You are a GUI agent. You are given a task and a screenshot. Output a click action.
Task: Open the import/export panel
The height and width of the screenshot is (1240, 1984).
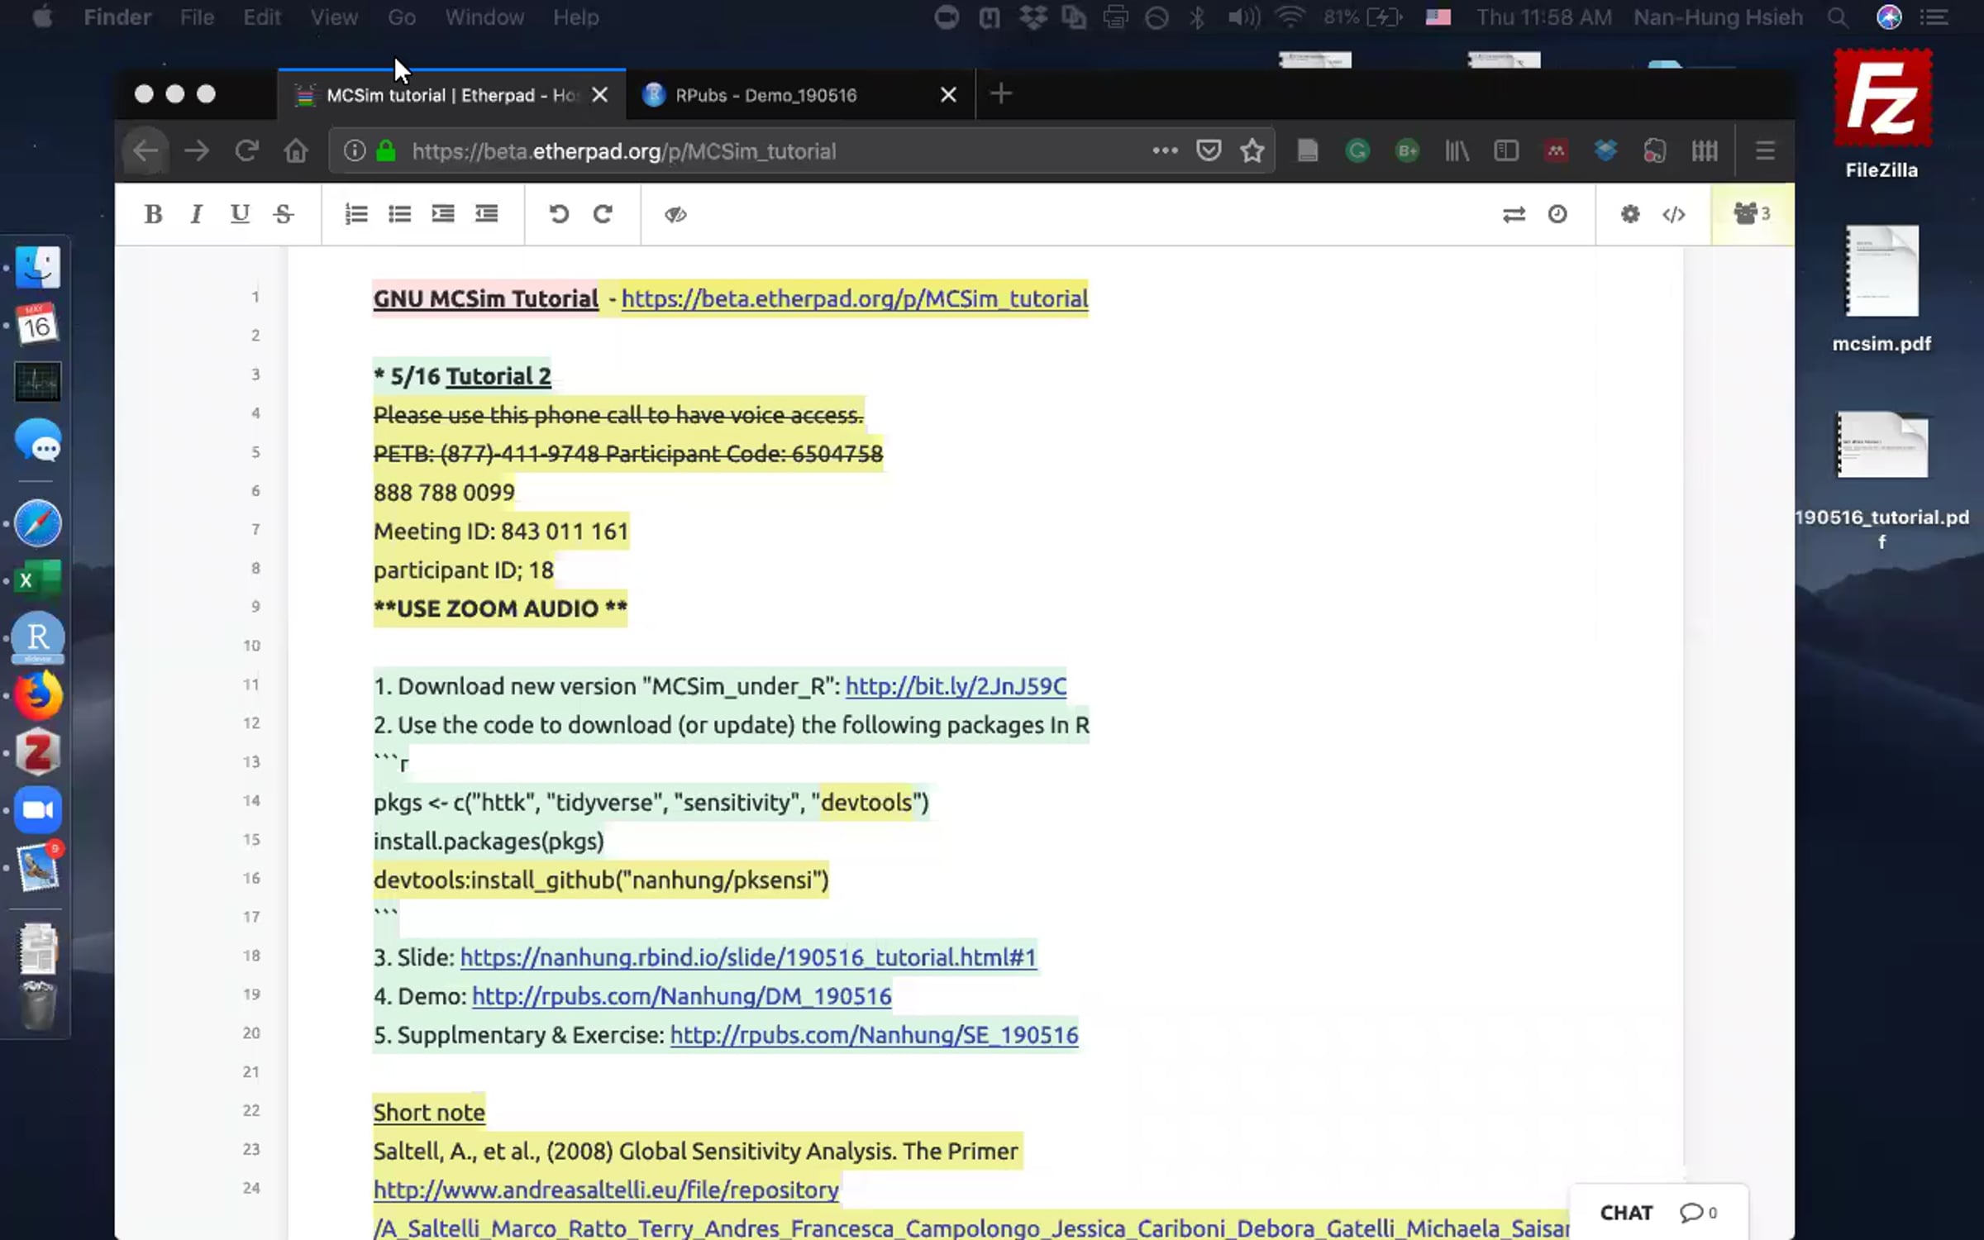pyautogui.click(x=1514, y=215)
